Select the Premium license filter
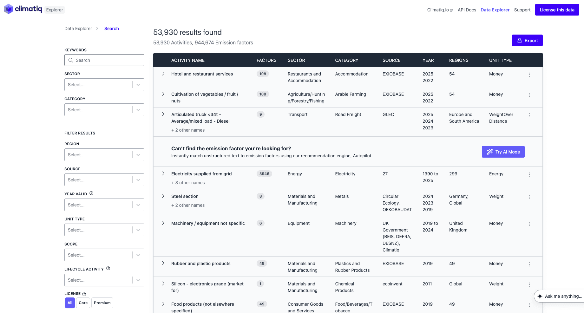 (102, 303)
